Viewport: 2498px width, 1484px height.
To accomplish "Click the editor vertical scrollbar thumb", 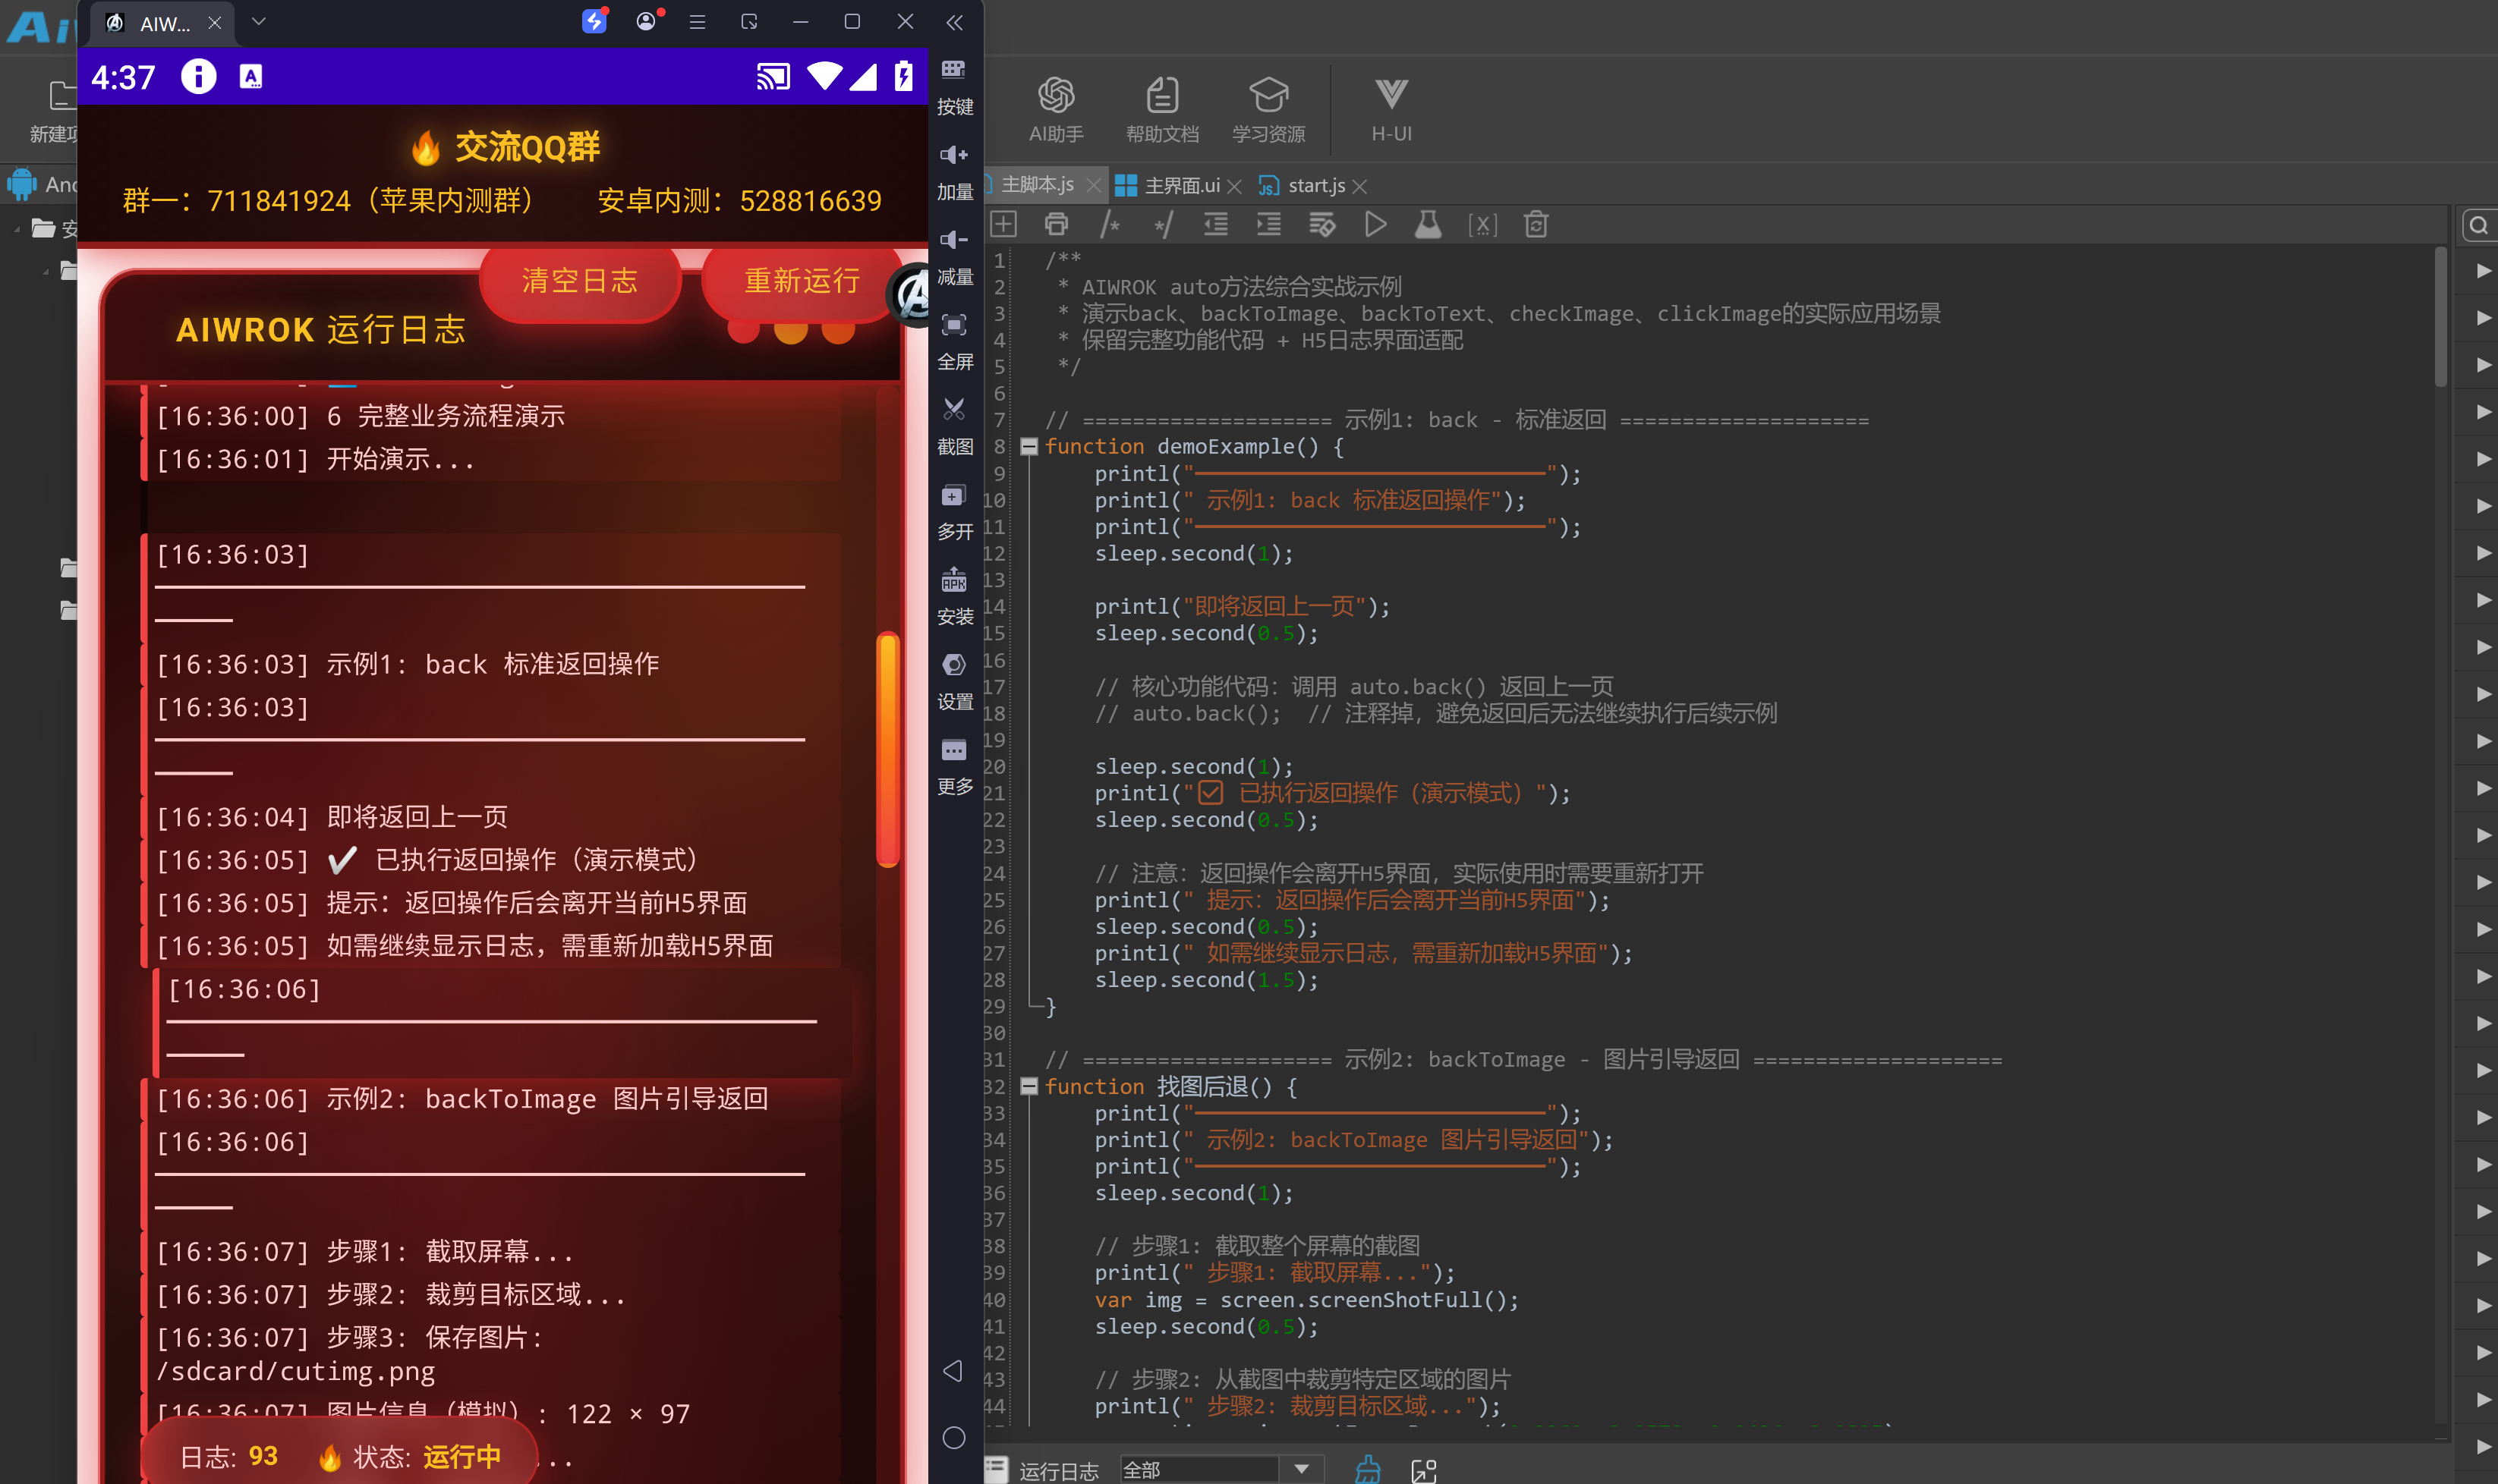I will 2440,318.
